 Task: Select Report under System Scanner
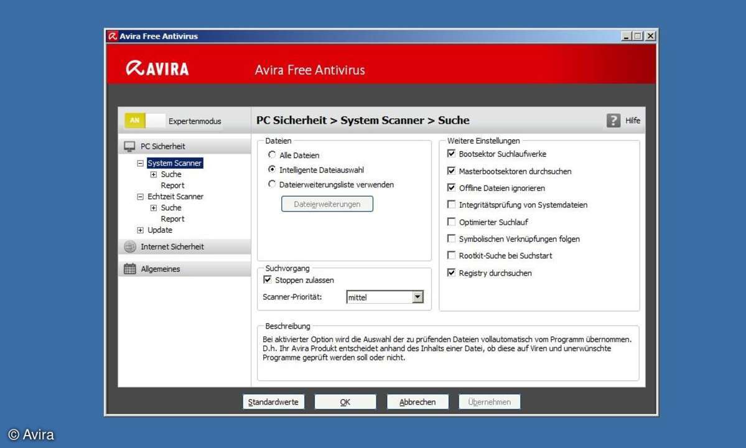point(172,185)
